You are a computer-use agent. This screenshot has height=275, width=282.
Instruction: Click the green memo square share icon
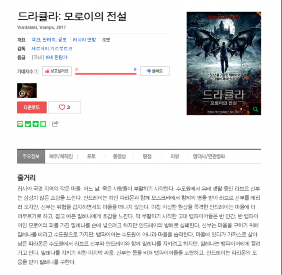click(44, 124)
